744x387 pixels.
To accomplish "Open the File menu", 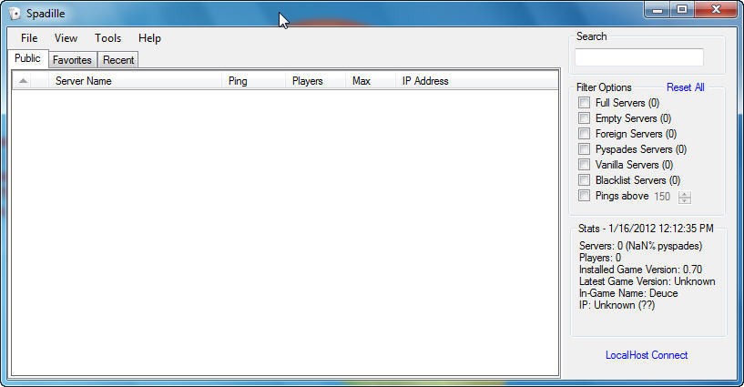I will (29, 38).
